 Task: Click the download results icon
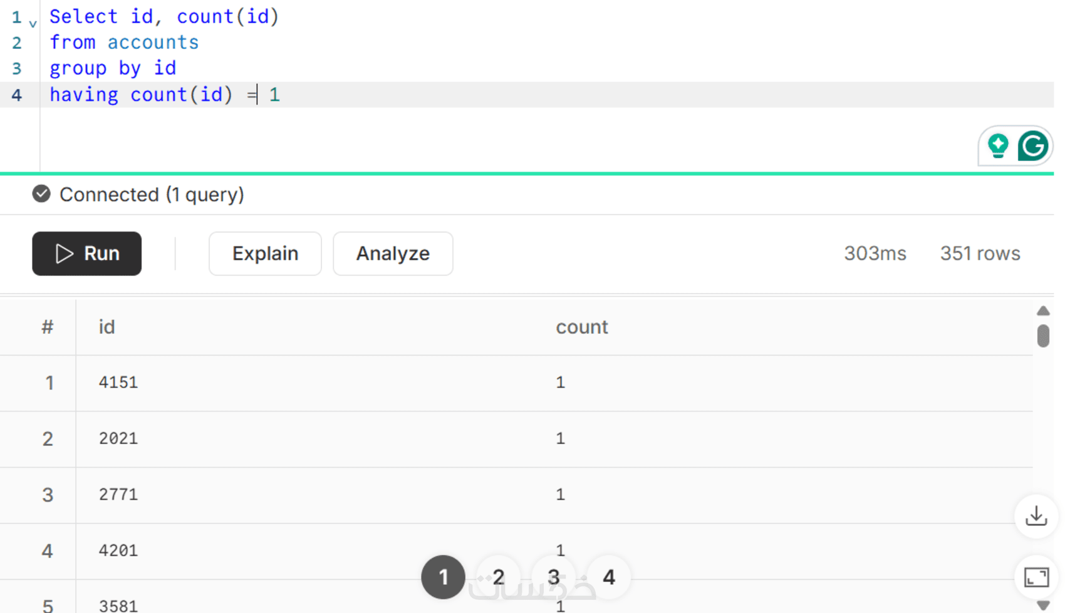click(1036, 516)
